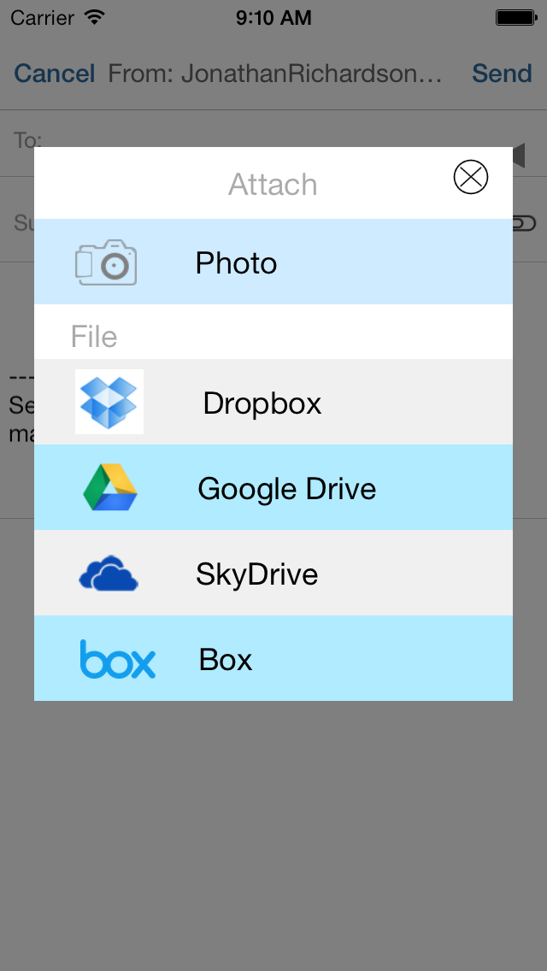Tap the Google Drive triangle logo
Image resolution: width=547 pixels, height=971 pixels.
pyautogui.click(x=110, y=486)
